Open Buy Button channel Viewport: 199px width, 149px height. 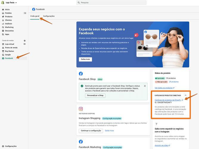click(x=10, y=51)
